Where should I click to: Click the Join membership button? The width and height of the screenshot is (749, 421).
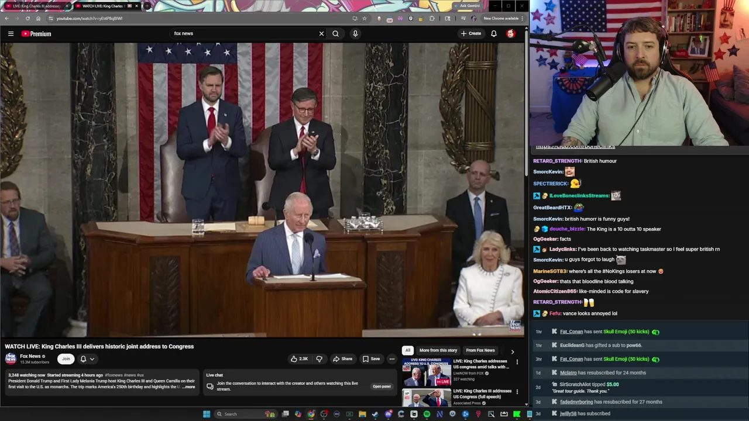tap(66, 359)
